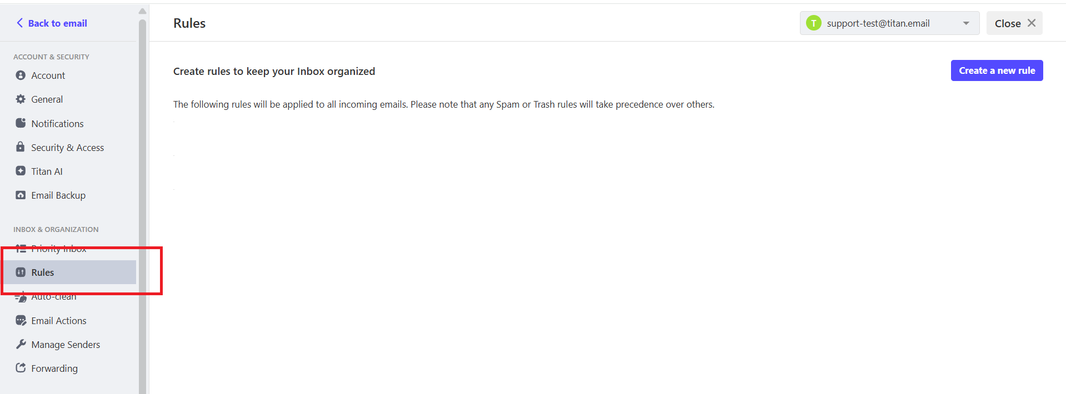Click the Email Backup icon
This screenshot has width=1066, height=394.
21,195
